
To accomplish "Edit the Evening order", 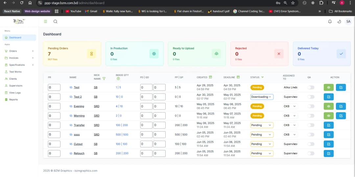I will [x=341, y=106].
